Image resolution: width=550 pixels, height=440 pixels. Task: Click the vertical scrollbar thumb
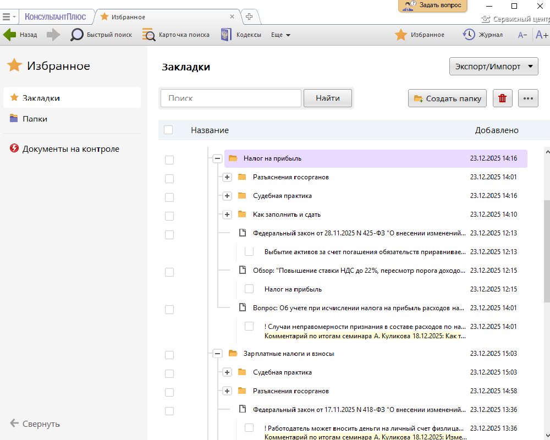pyautogui.click(x=546, y=250)
